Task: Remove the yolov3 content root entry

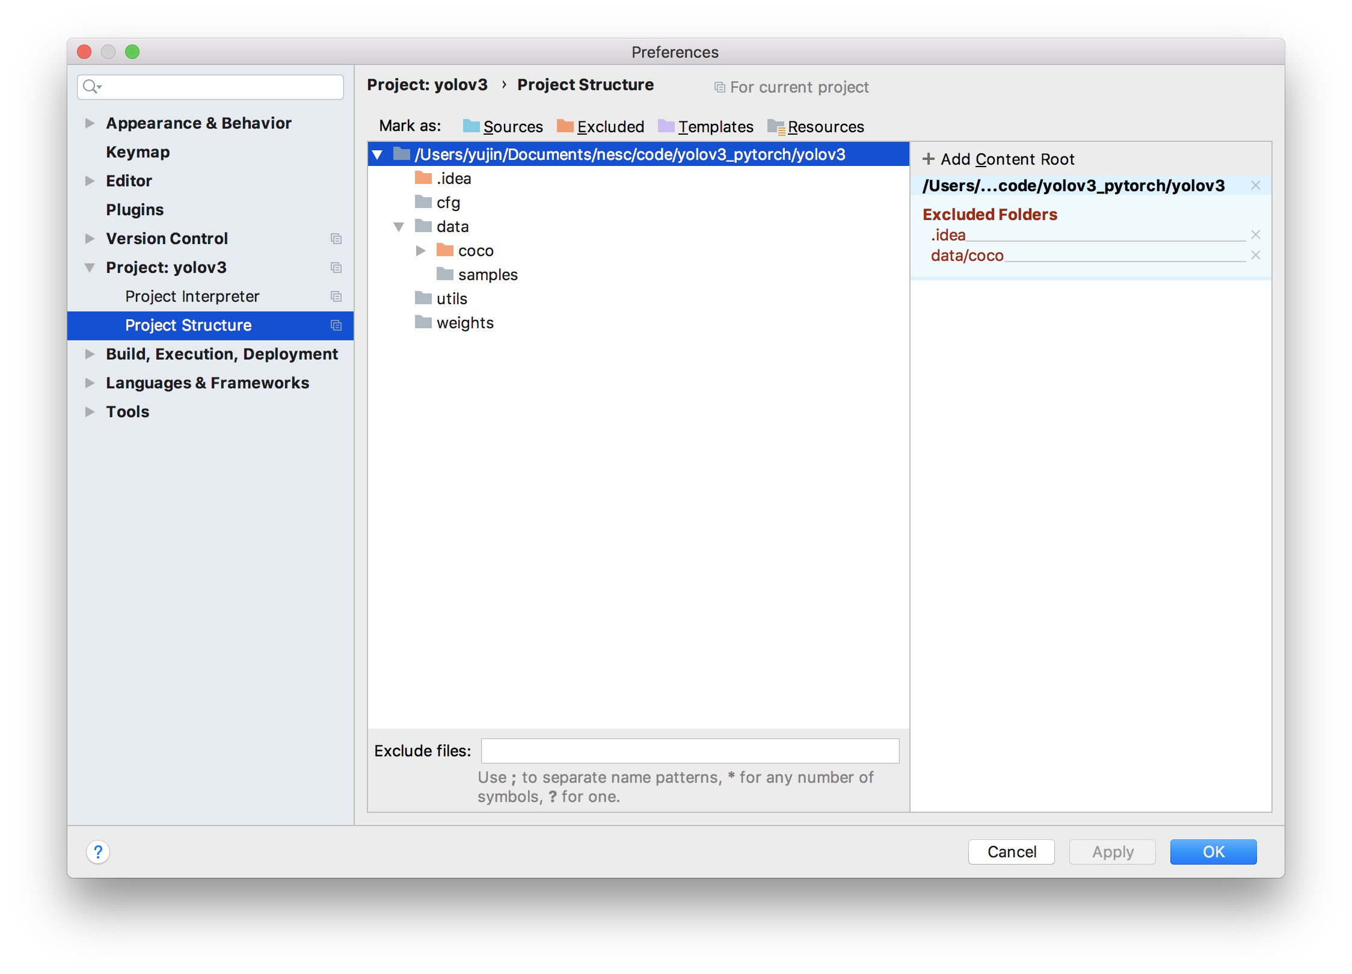Action: pyautogui.click(x=1256, y=186)
